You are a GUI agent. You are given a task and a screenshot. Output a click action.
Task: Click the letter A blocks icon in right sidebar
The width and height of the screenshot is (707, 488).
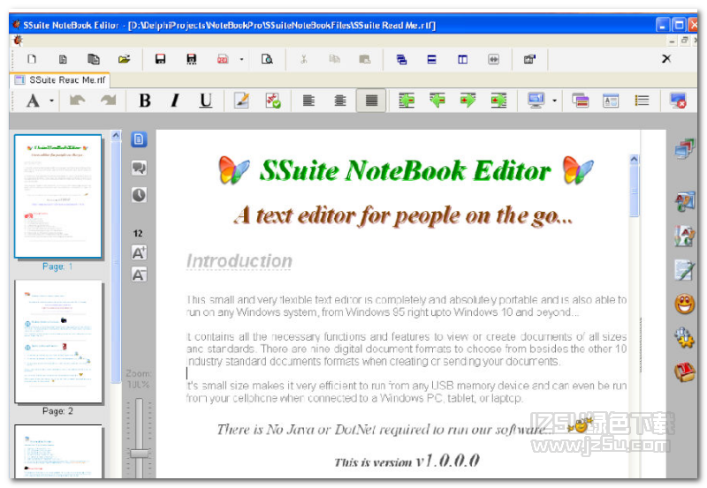click(x=685, y=236)
